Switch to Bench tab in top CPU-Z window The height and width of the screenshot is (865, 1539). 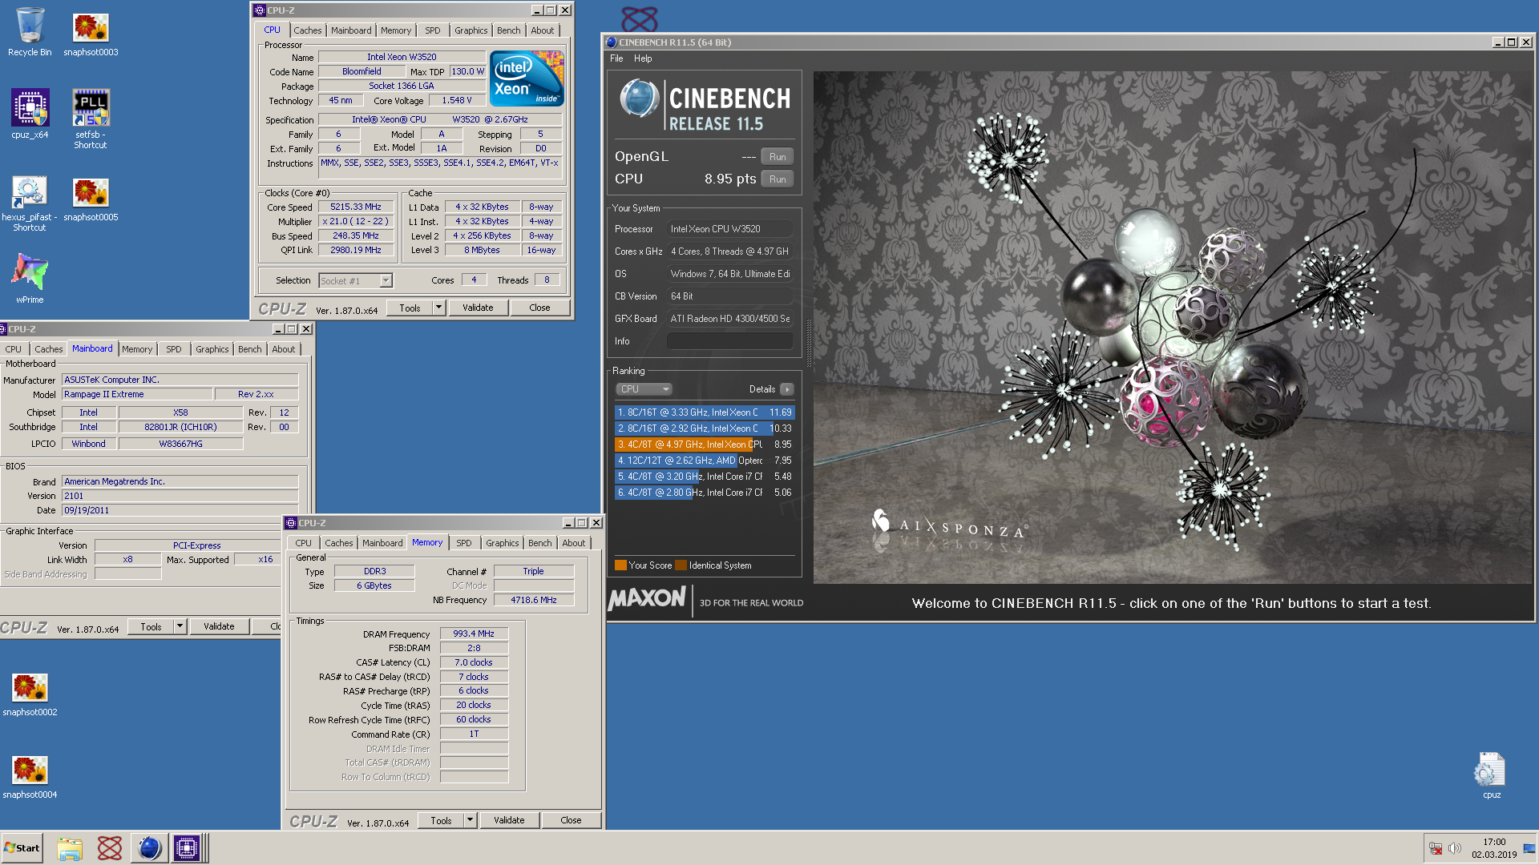[508, 30]
